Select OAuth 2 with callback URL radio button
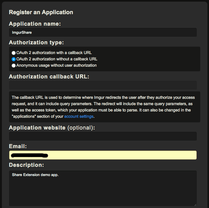209x208 pixels. point(14,53)
